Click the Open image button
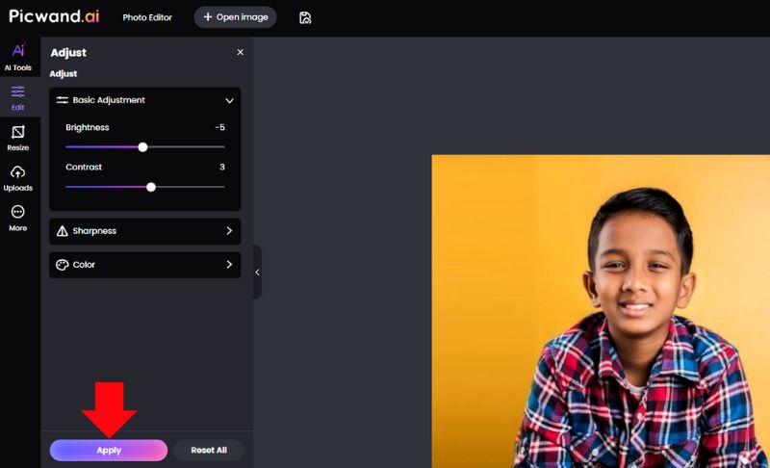The width and height of the screenshot is (770, 468). coord(235,17)
